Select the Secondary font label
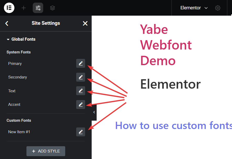The height and width of the screenshot is (159, 232). [x=18, y=77]
